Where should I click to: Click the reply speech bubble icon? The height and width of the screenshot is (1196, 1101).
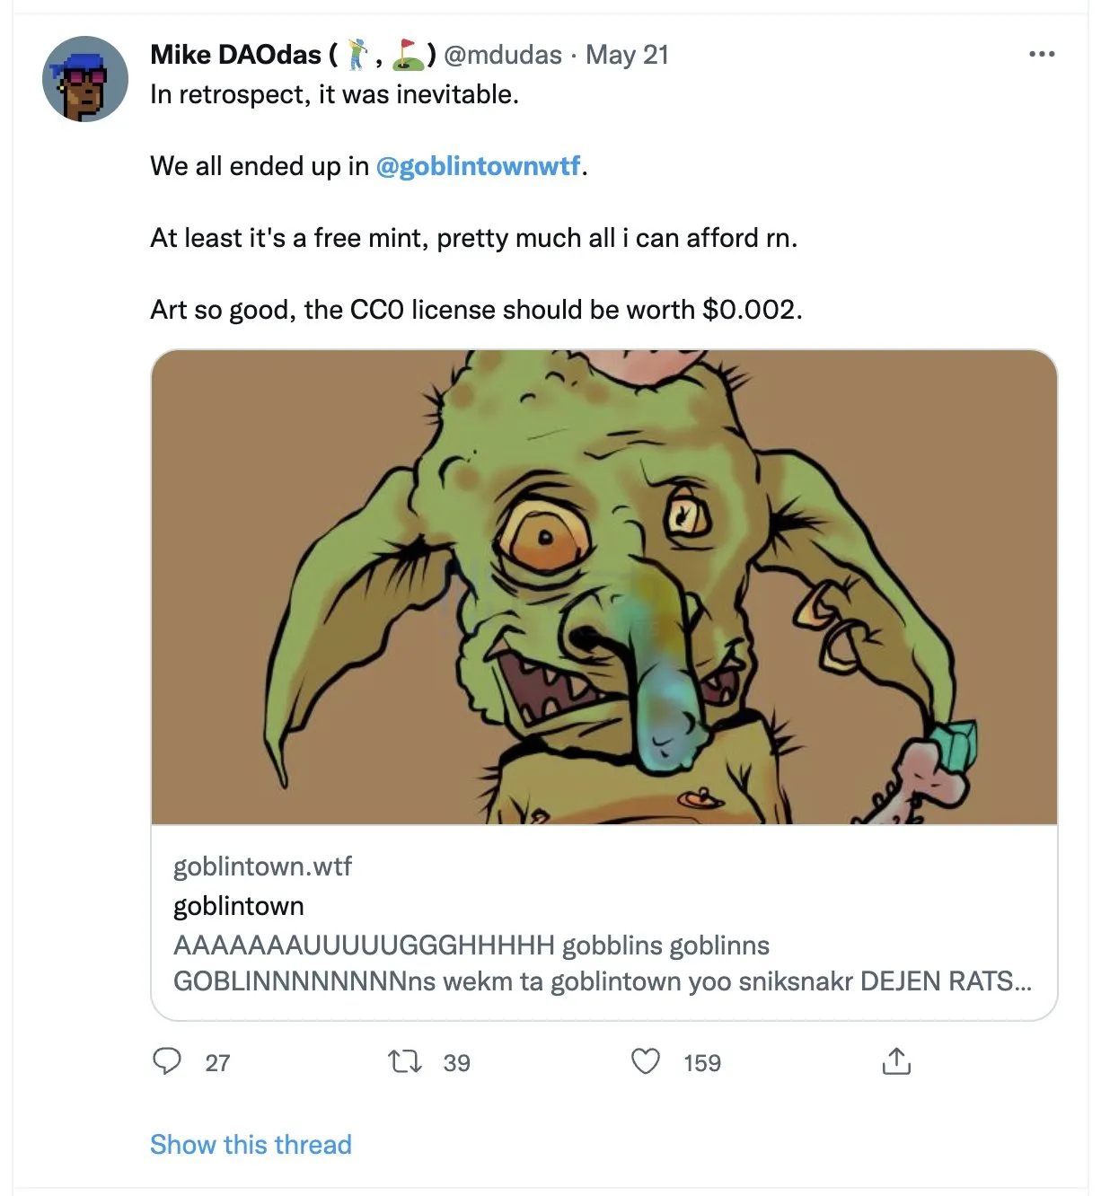pos(167,1061)
